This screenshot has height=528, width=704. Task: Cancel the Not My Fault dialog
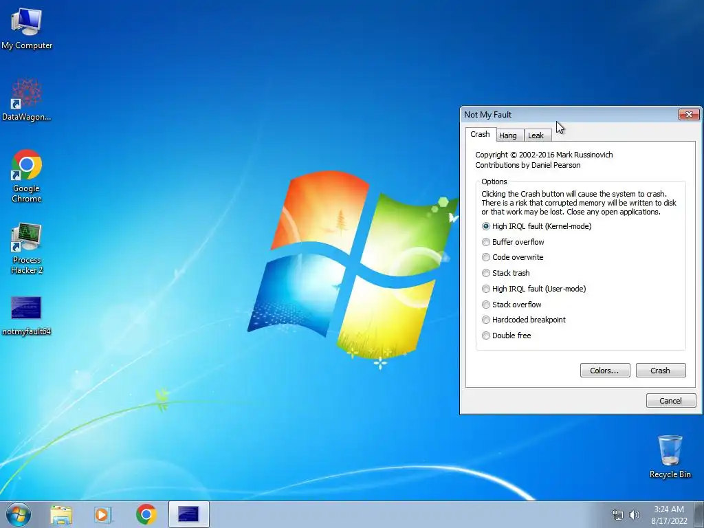(x=671, y=401)
